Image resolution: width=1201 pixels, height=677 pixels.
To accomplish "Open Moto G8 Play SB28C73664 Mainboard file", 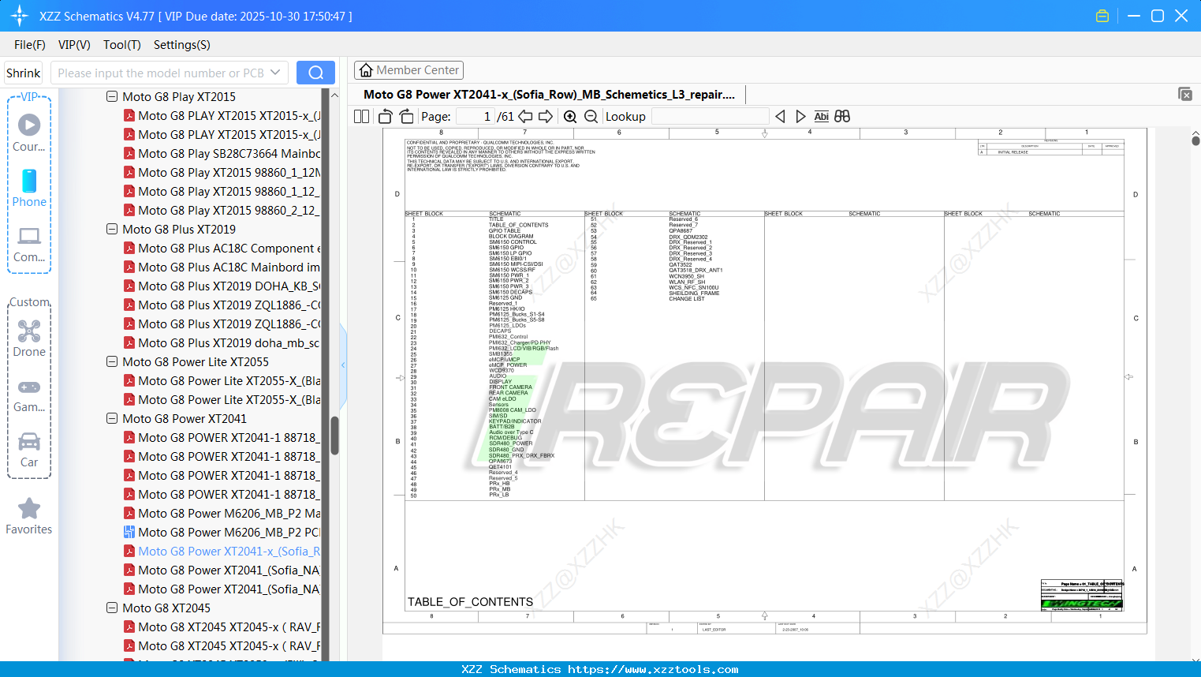I will [x=229, y=153].
